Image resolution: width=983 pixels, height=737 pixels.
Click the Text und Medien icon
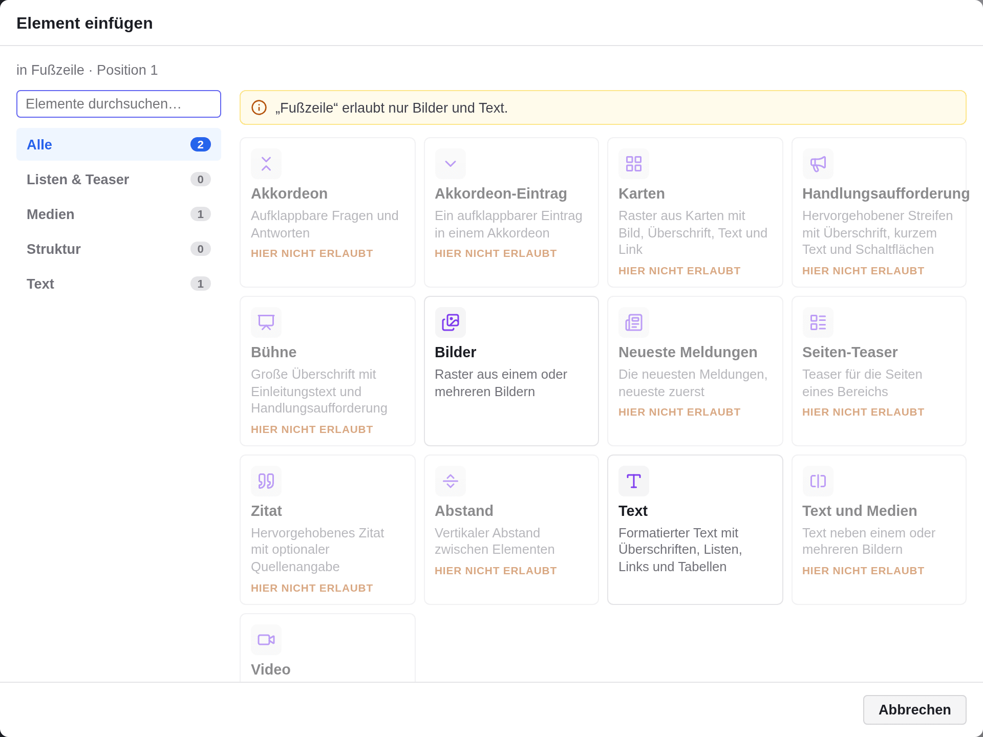coord(818,481)
